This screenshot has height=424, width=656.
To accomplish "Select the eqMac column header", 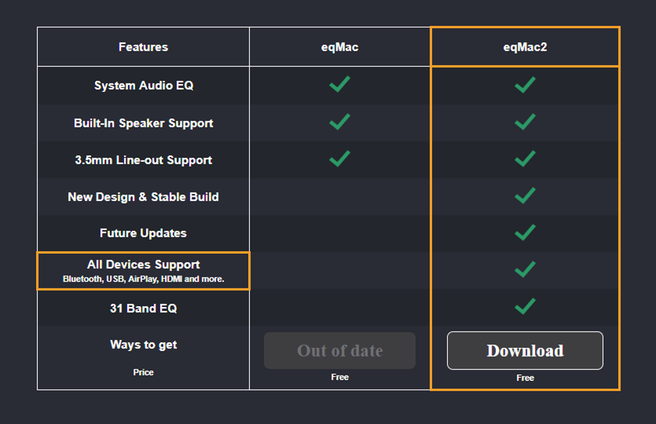I will click(x=340, y=47).
